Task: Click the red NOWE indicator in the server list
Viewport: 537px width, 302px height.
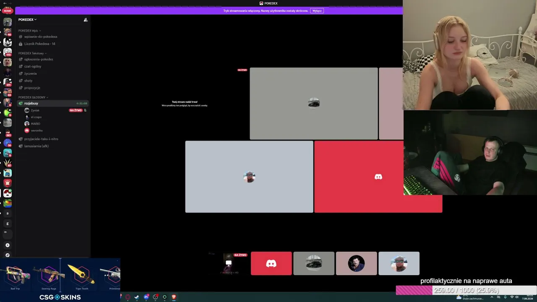Action: 8,11
